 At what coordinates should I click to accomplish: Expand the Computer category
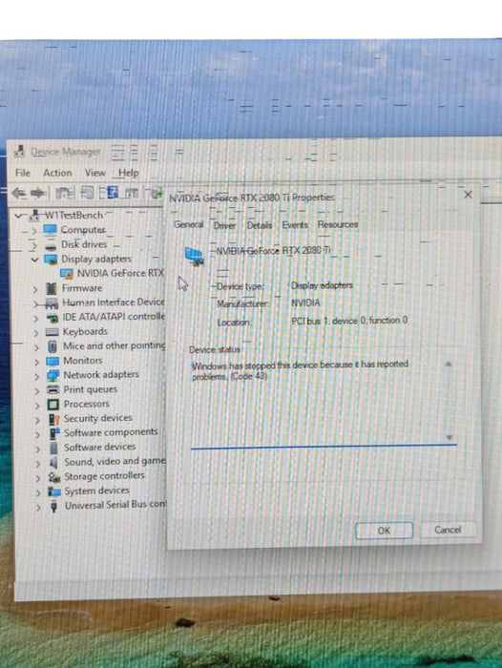[x=34, y=231]
